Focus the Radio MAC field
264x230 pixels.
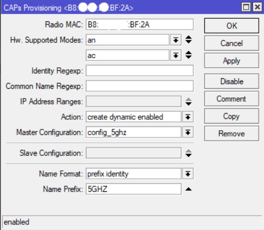139,24
